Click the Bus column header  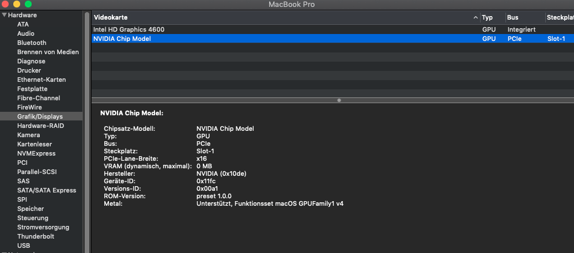[x=512, y=18]
